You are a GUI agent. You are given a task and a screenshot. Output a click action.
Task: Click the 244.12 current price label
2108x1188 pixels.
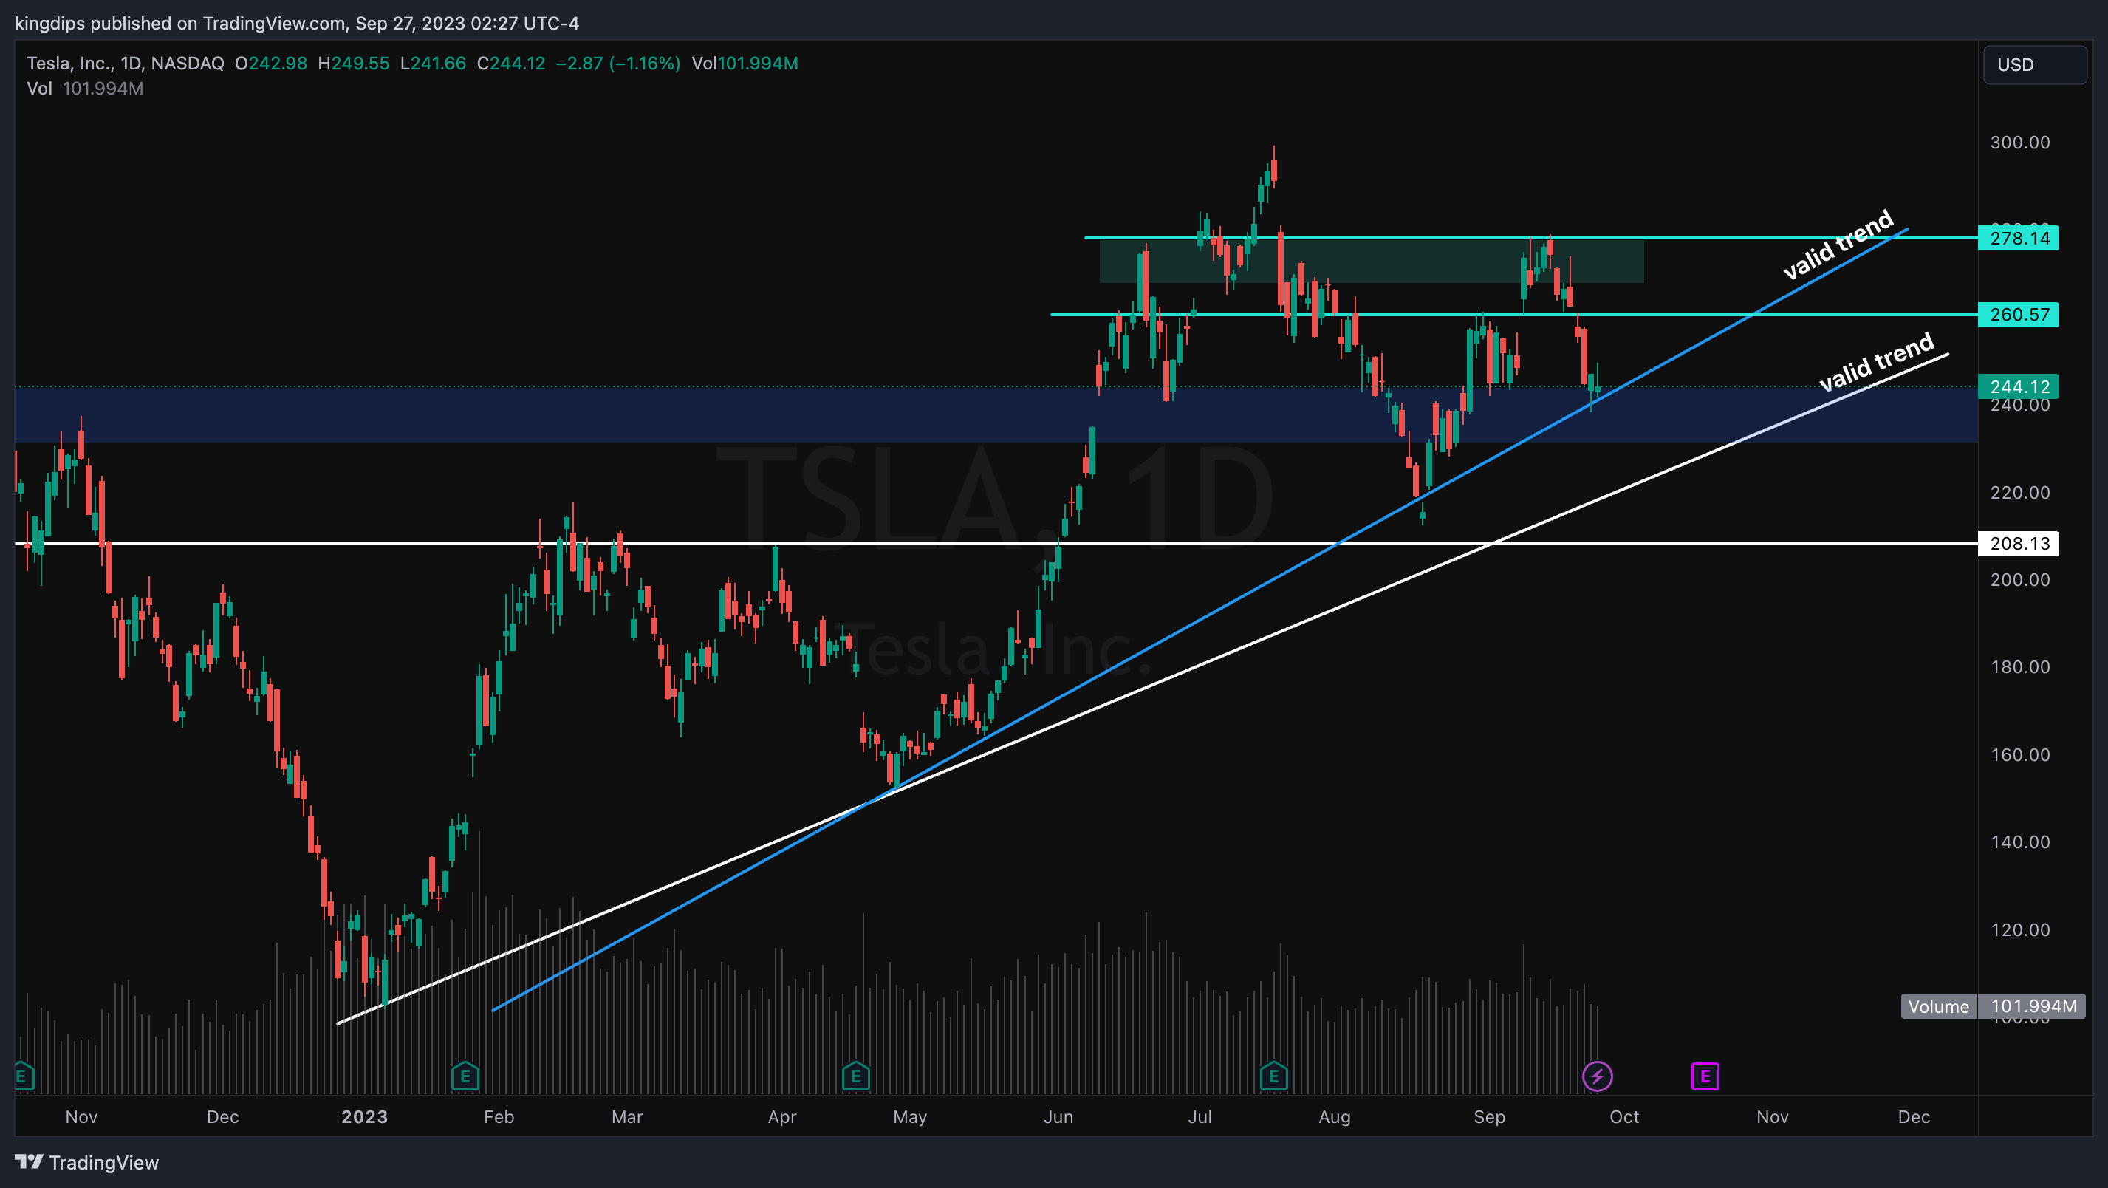[x=2019, y=386]
